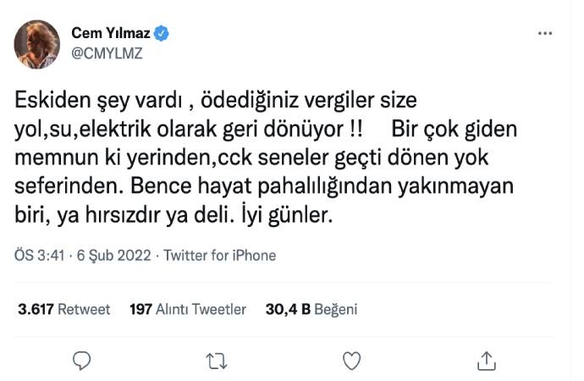
Task: View the 197 Alıntı Tweetler list
Action: 188,310
